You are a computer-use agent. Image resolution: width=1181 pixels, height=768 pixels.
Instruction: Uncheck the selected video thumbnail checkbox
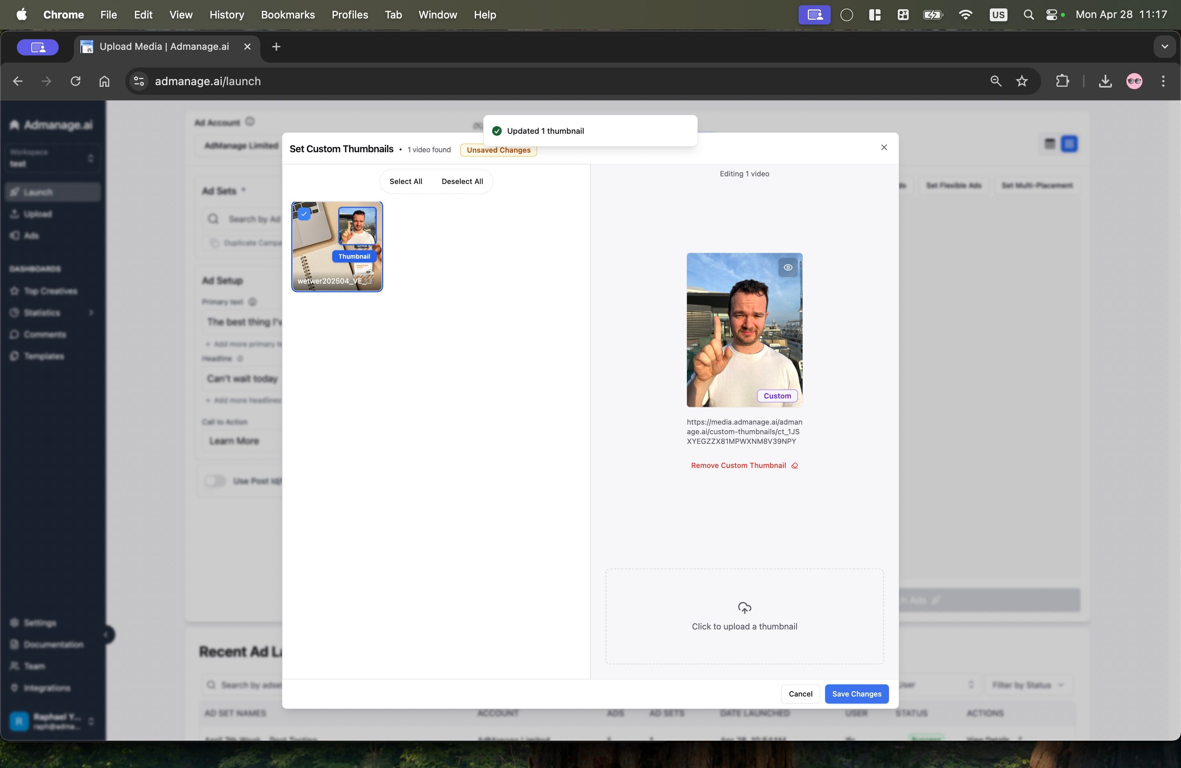point(304,214)
